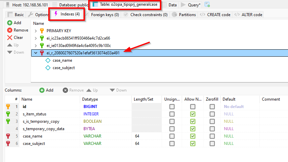Click the red Remove index icon
This screenshot has height=162, width=288.
10,30
